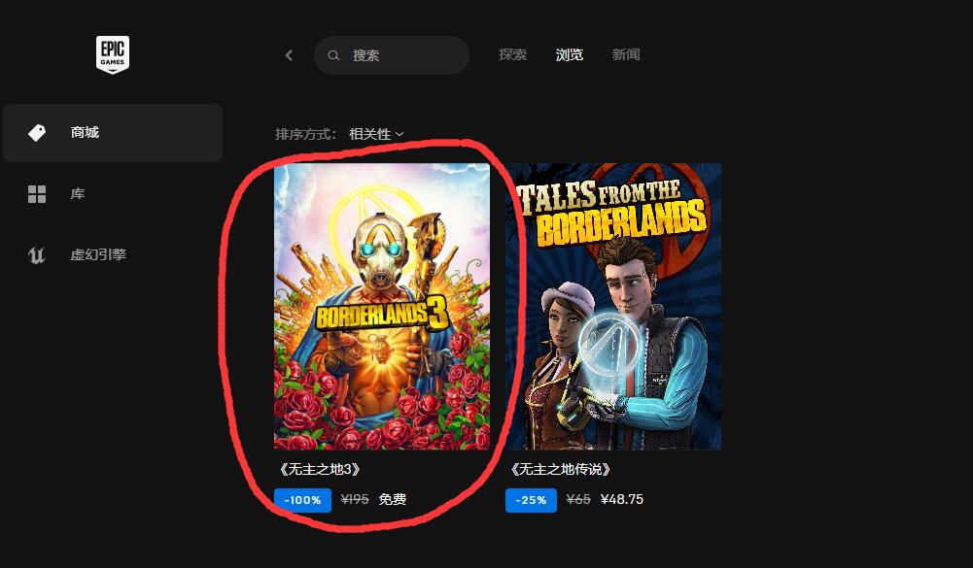Click the 搜索 search field
Screen dimensions: 973x568
392,55
